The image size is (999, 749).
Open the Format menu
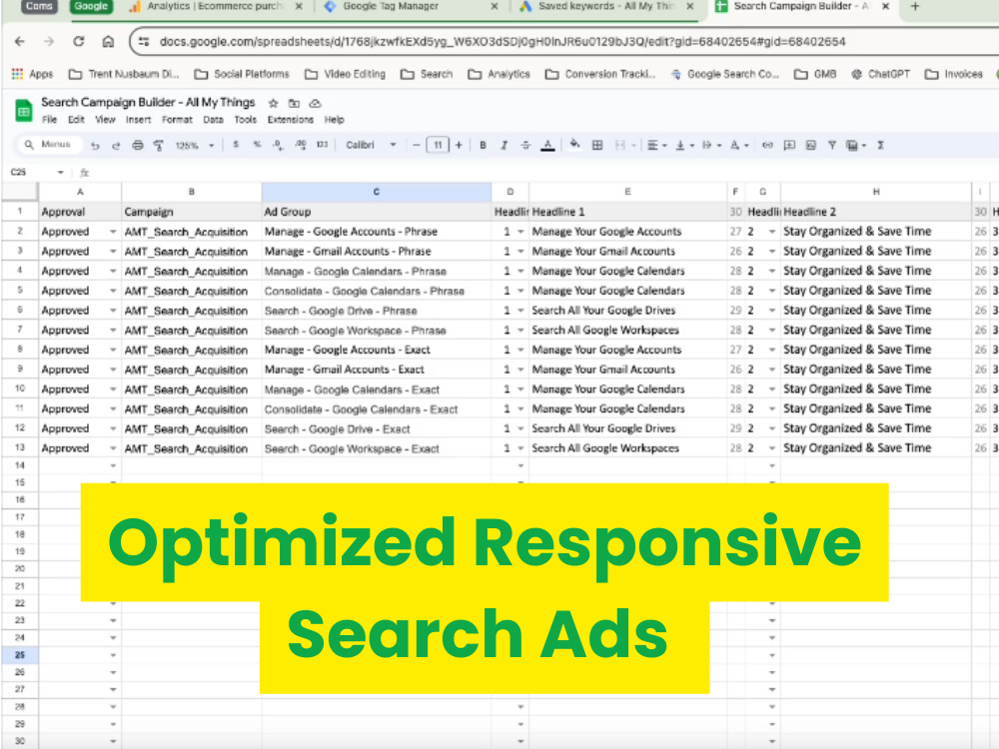[x=177, y=120]
